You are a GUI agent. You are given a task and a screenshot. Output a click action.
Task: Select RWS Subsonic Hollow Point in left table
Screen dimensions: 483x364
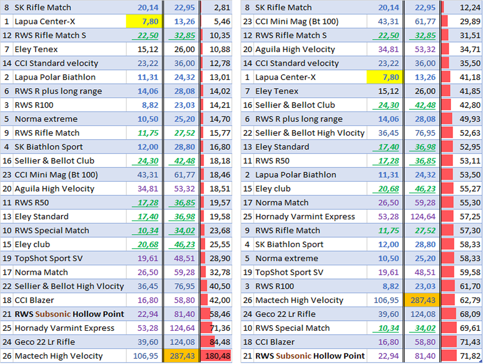69,314
